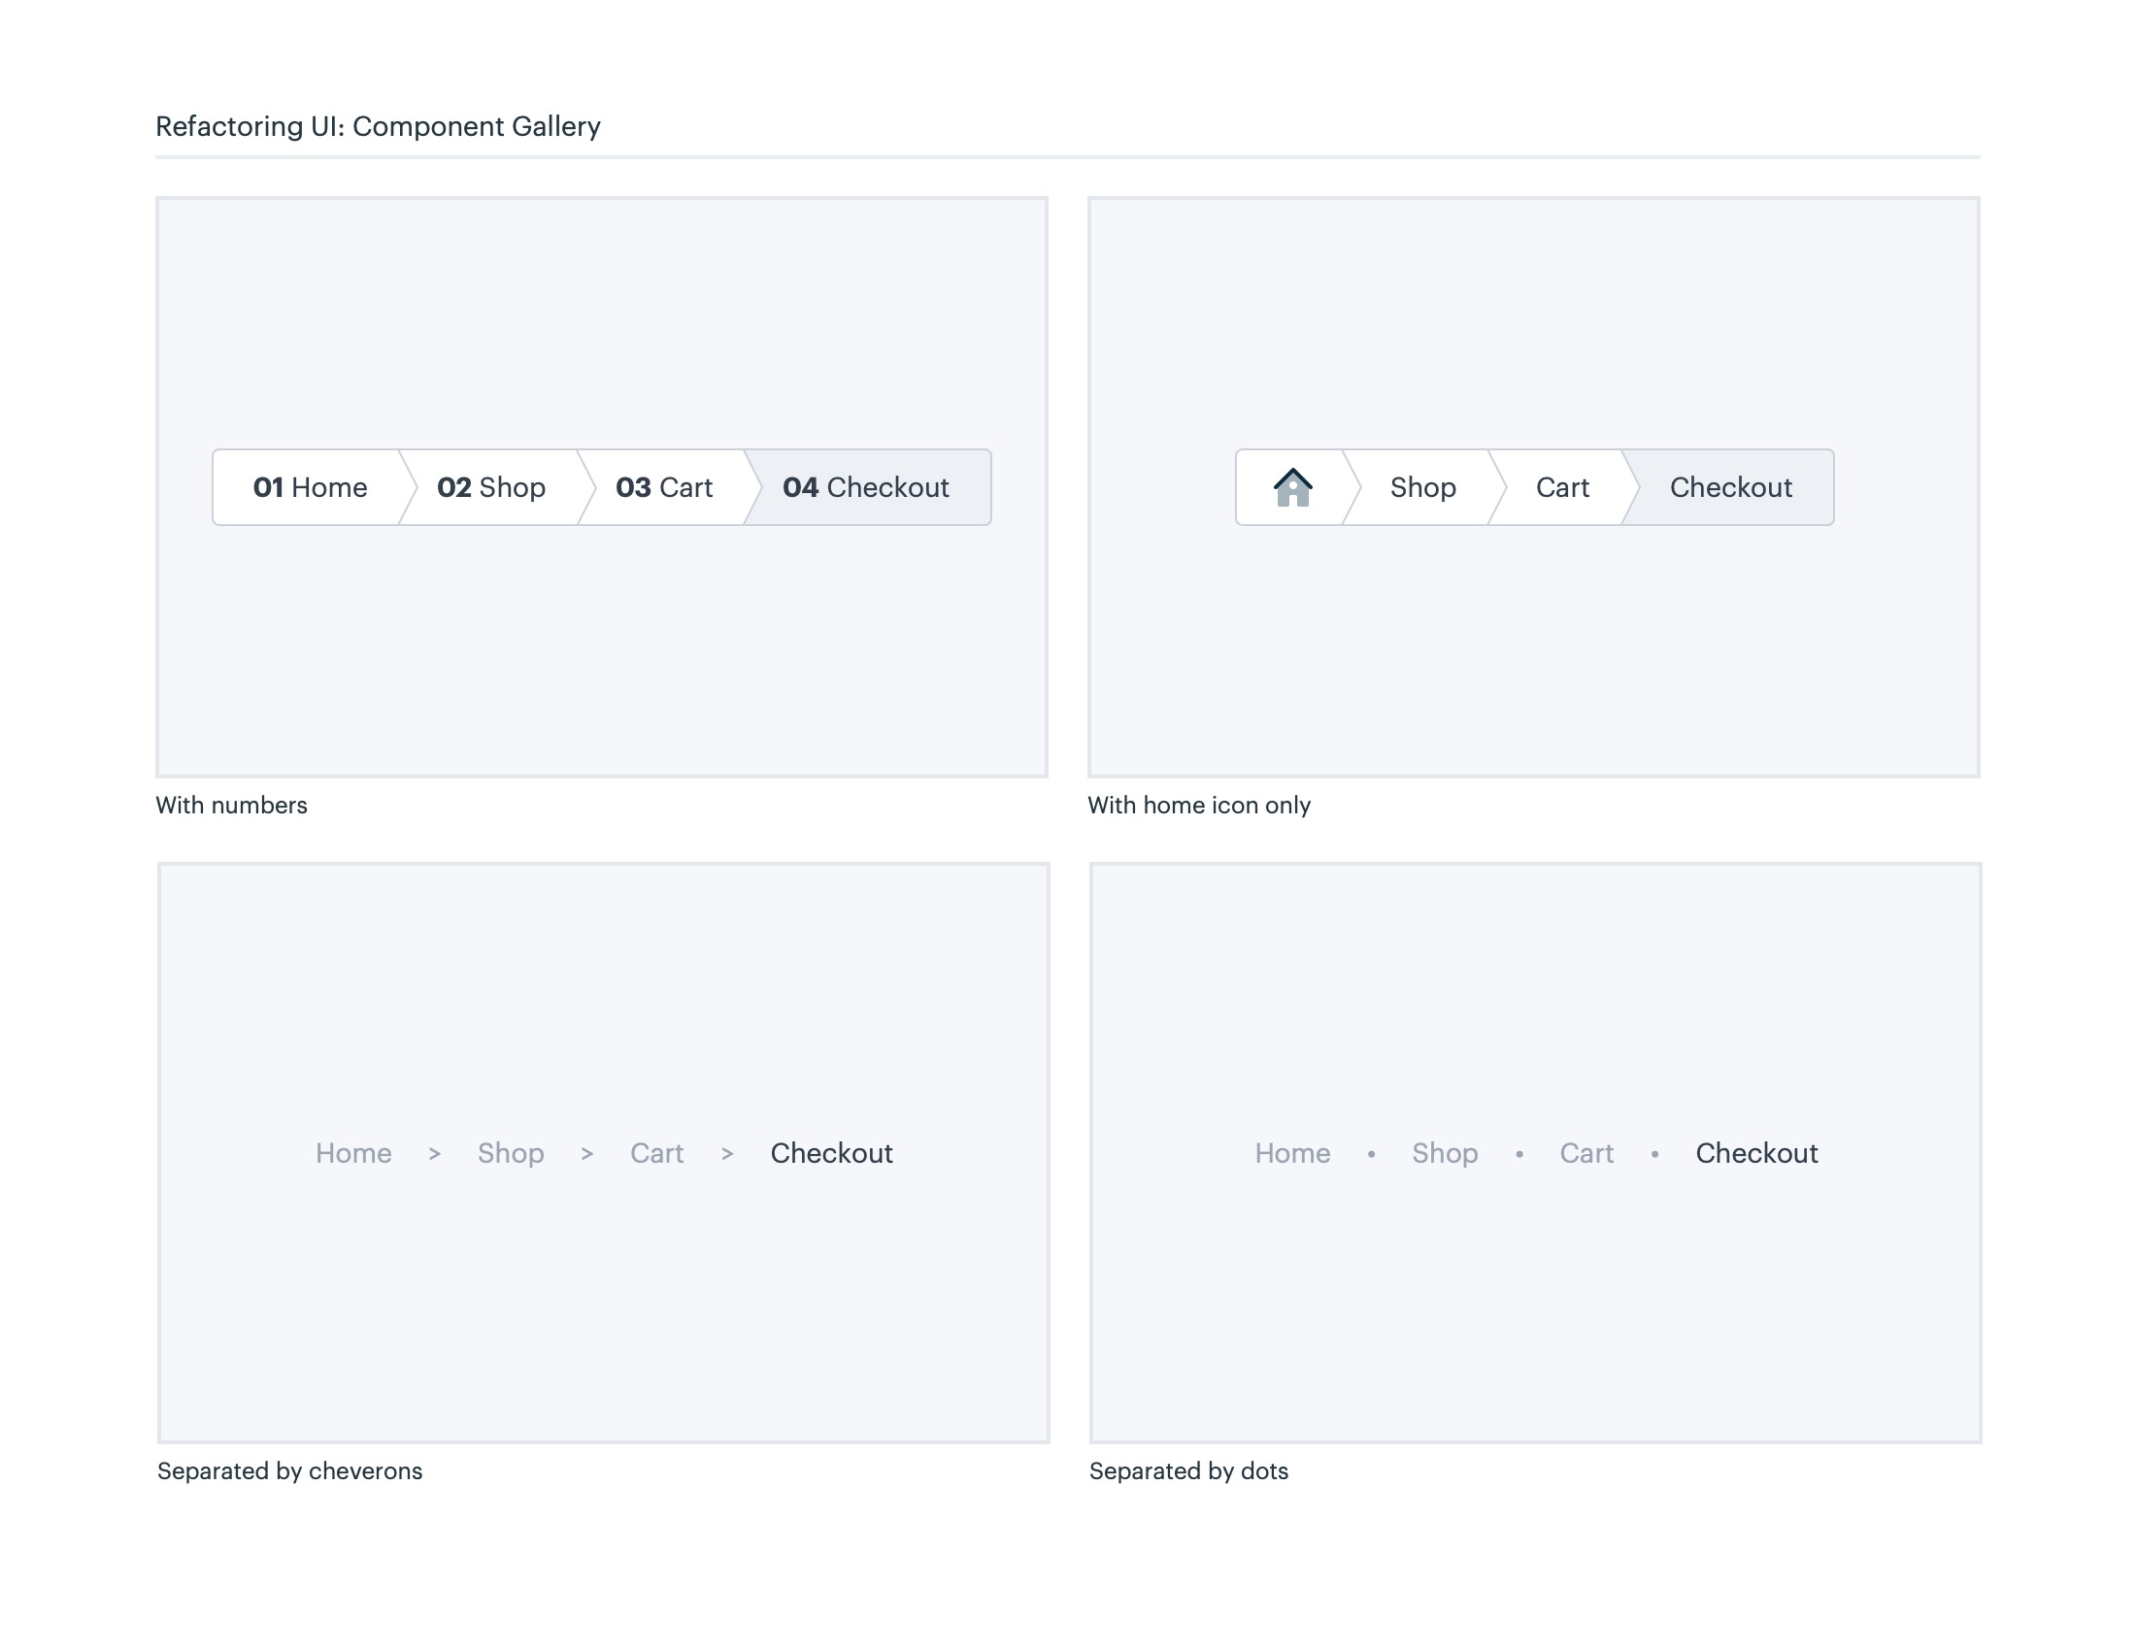The width and height of the screenshot is (2136, 1650).
Task: Open Shop in dot-separated breadcrumb
Action: point(1445,1152)
